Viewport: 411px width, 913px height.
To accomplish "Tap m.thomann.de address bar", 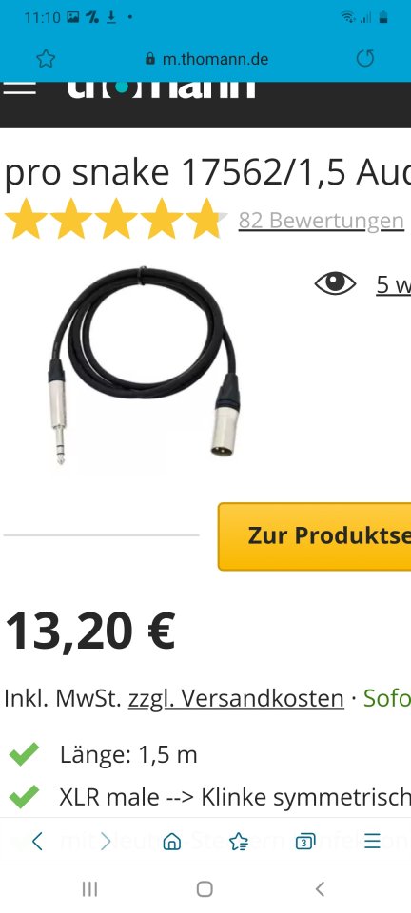I will tap(207, 59).
